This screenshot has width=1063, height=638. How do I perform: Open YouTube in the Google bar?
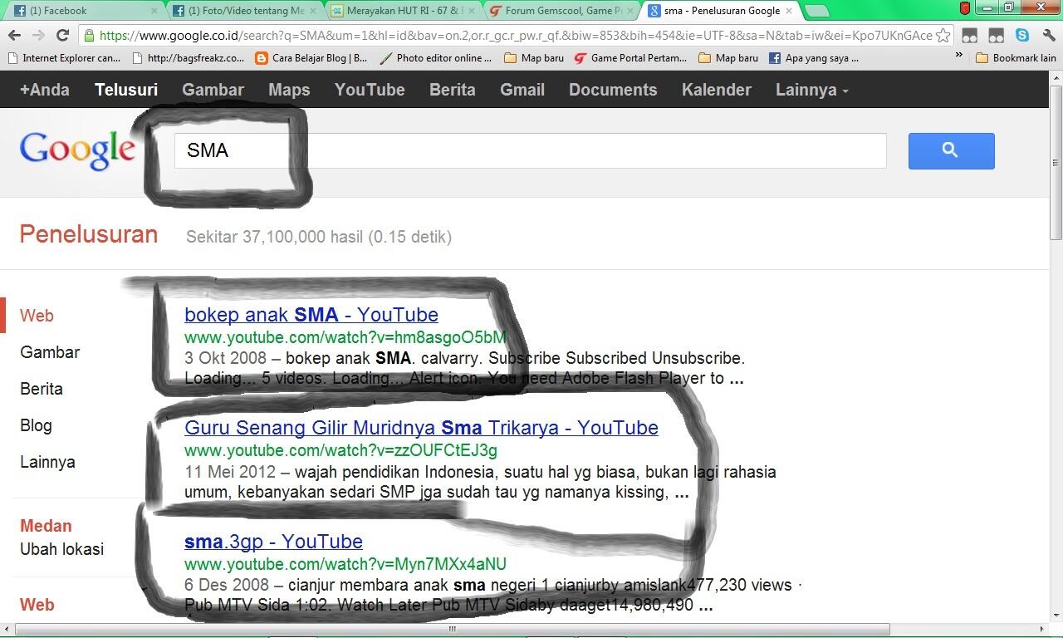coord(370,90)
